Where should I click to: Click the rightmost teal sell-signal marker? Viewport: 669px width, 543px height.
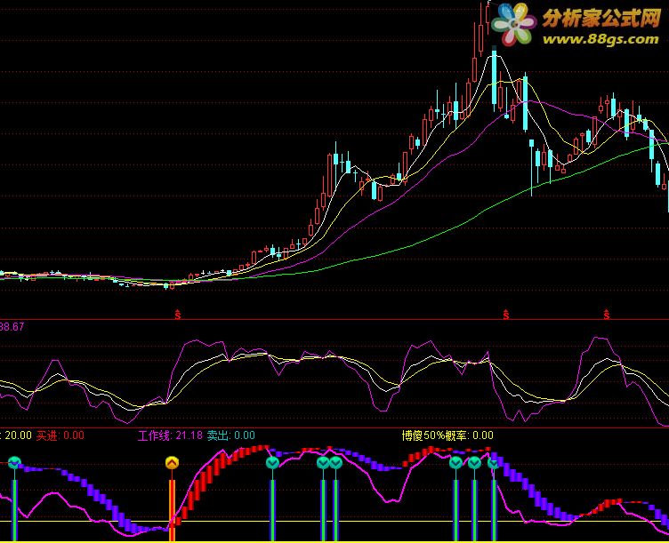[493, 462]
